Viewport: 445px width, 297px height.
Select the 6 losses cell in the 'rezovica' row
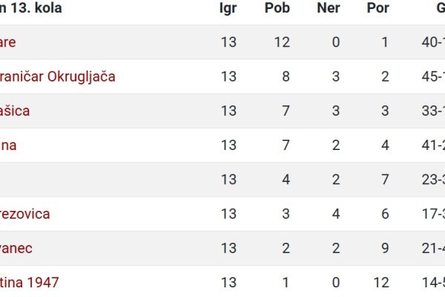[385, 214]
